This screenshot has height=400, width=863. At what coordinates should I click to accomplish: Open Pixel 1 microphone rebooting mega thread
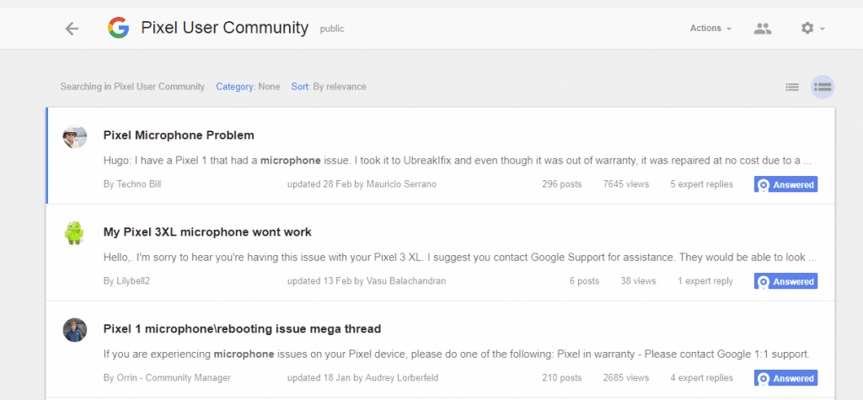tap(242, 328)
